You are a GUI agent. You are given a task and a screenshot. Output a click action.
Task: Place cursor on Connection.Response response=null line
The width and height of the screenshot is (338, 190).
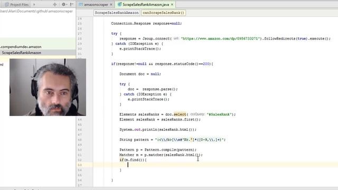coord(146,23)
